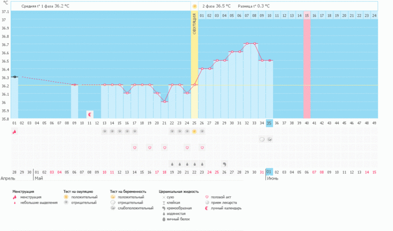The width and height of the screenshot is (393, 231).
Task: Click the sun icon in the top header
Action: tap(194, 6)
